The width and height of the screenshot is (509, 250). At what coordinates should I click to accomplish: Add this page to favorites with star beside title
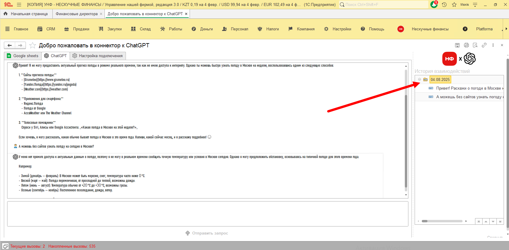(x=33, y=46)
